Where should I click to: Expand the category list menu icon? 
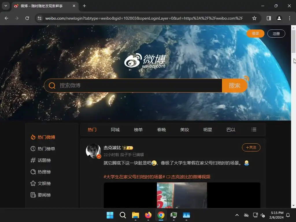254,129
